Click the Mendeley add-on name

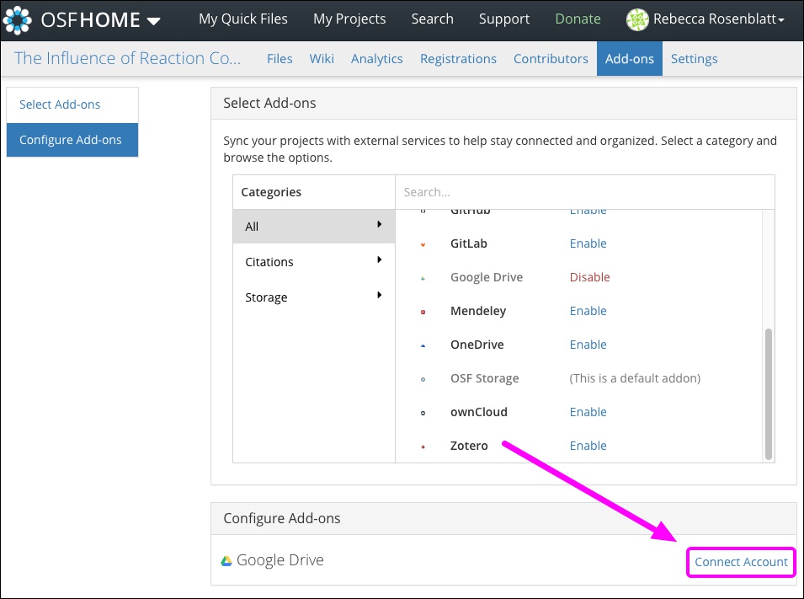[x=478, y=311]
